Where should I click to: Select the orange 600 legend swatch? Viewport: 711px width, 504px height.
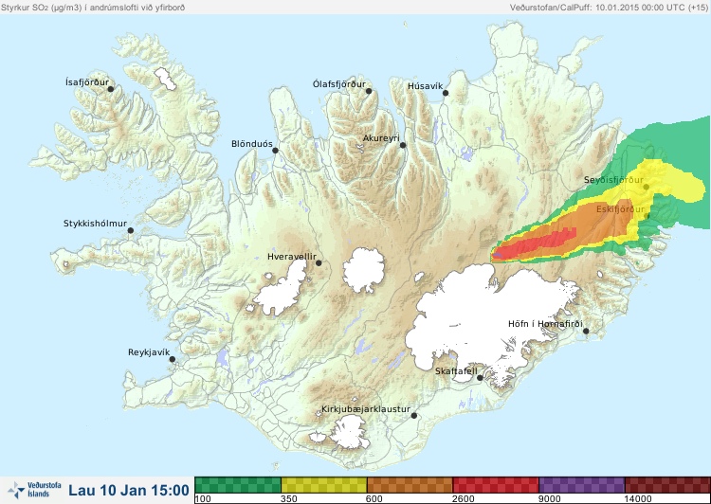[410, 485]
